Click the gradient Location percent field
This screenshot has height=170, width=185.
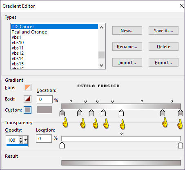click(45, 99)
